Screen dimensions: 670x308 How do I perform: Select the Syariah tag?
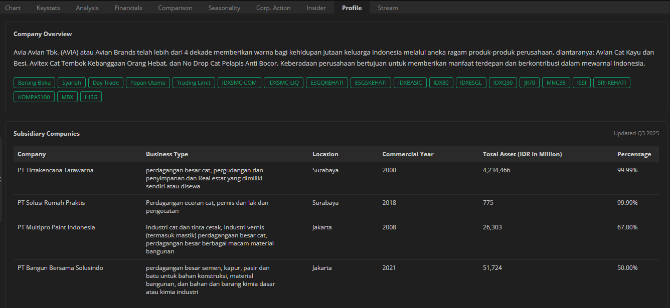[x=72, y=83]
